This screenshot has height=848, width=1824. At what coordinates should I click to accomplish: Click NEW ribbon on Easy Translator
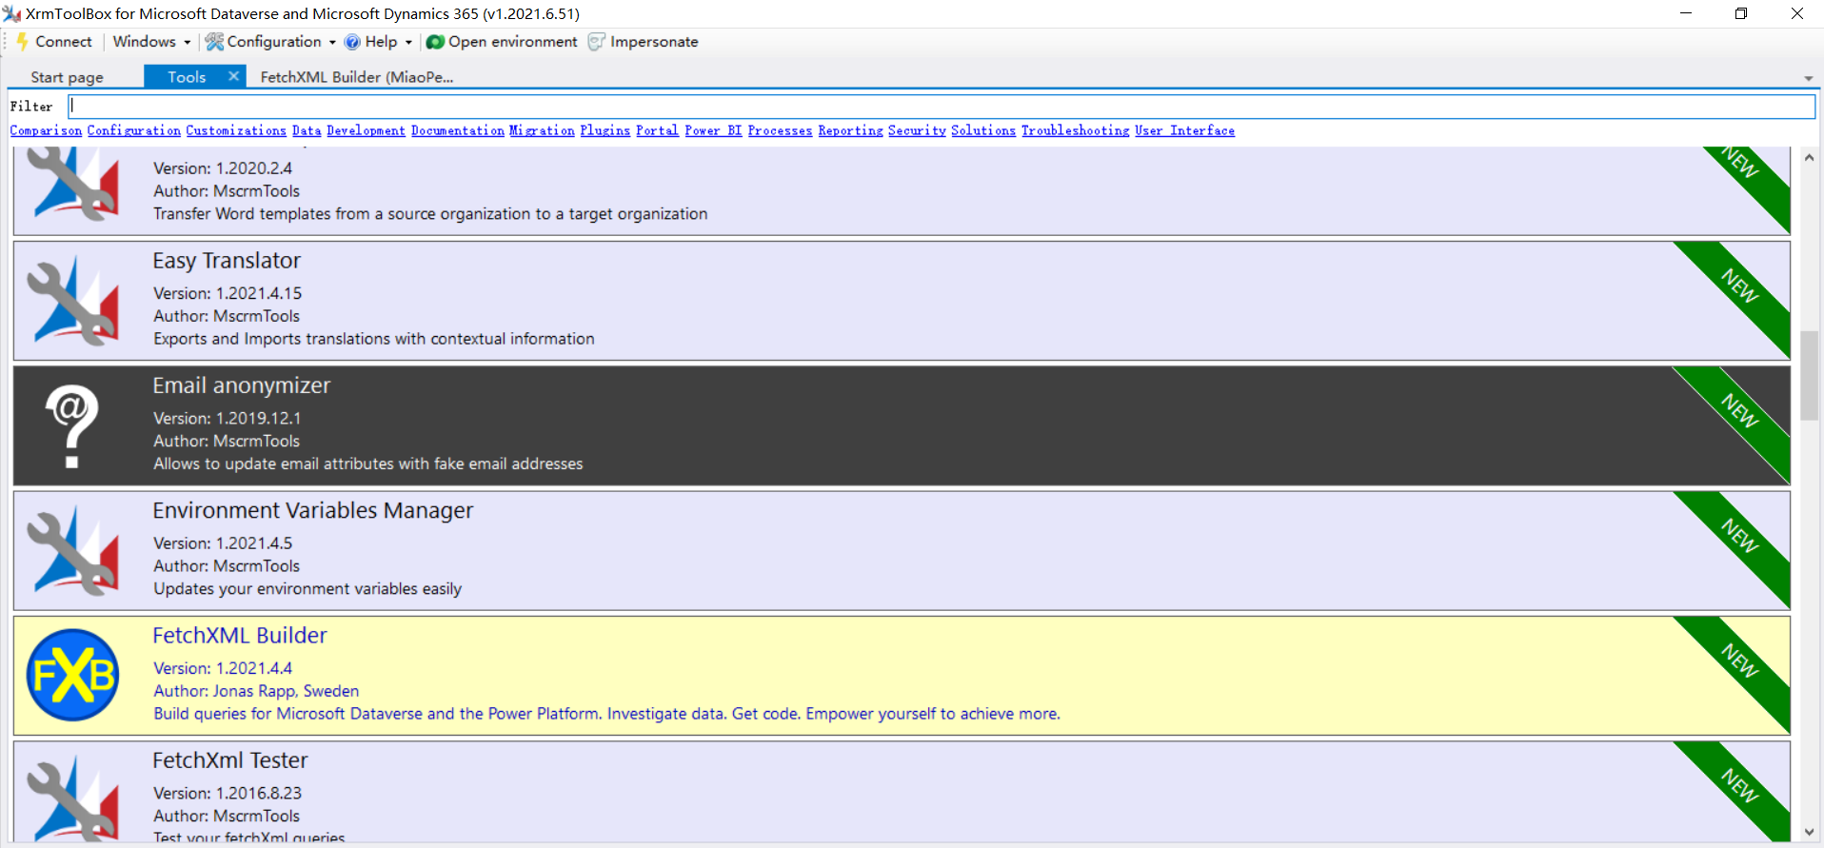(x=1739, y=286)
